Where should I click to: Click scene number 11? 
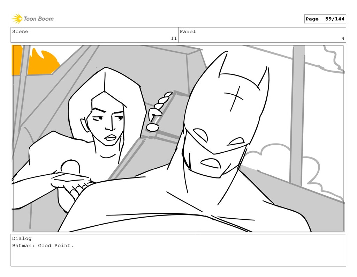point(174,38)
